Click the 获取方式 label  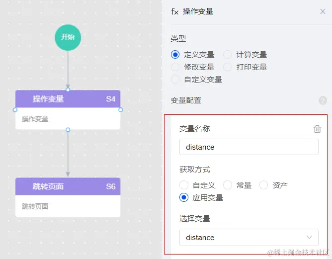pyautogui.click(x=195, y=170)
